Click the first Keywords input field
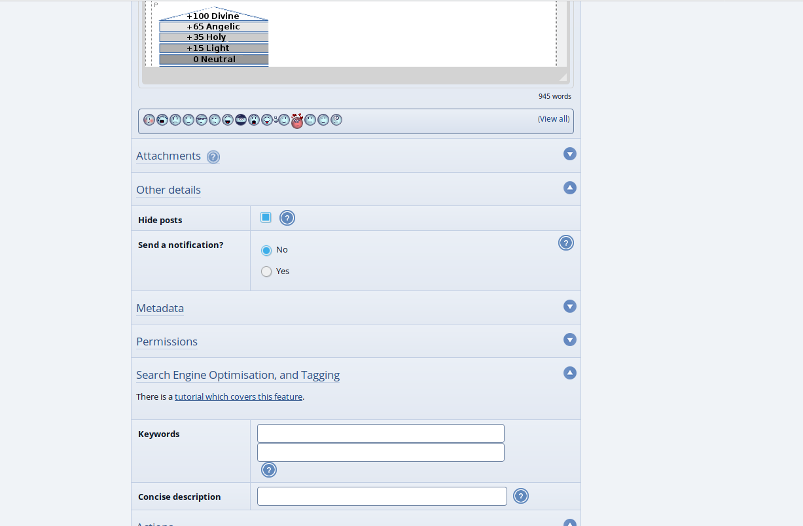 380,433
